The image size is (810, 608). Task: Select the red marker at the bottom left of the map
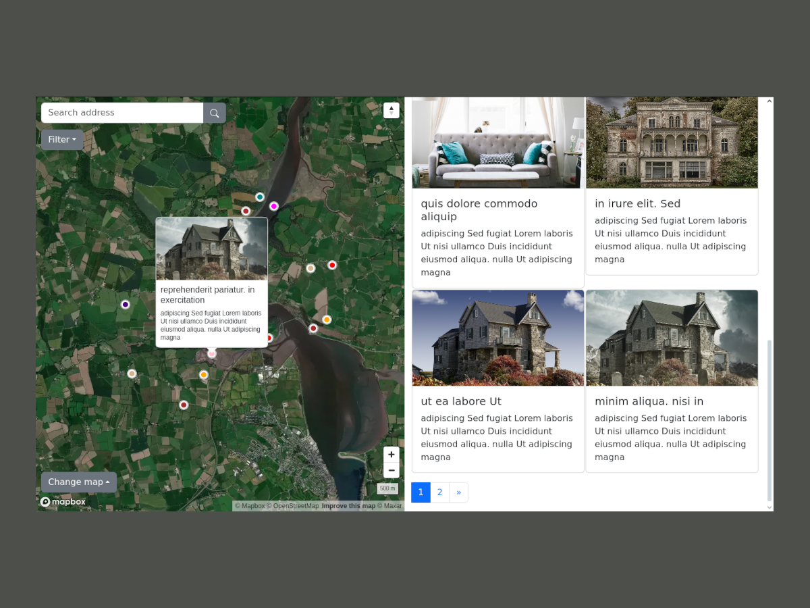[x=184, y=405]
